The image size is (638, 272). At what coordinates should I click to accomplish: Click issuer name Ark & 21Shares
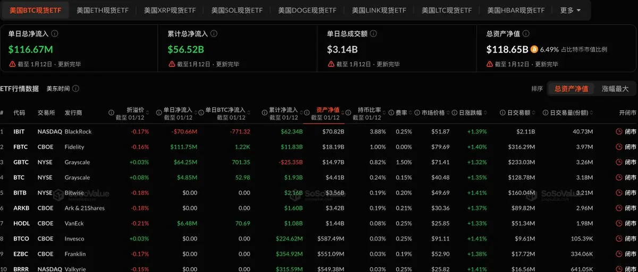click(85, 208)
